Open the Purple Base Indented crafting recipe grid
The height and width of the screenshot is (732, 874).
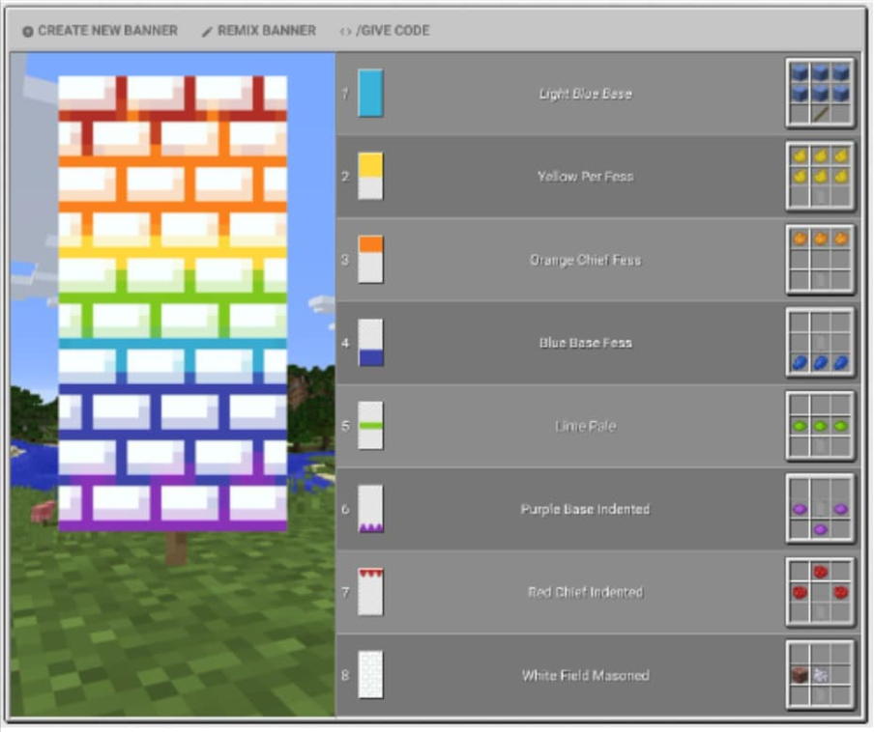[820, 509]
